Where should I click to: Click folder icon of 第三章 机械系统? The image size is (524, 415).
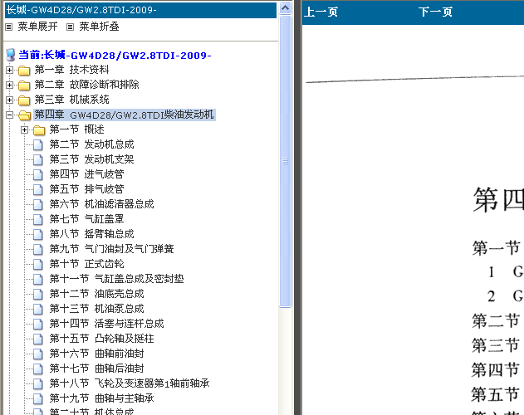tap(24, 100)
